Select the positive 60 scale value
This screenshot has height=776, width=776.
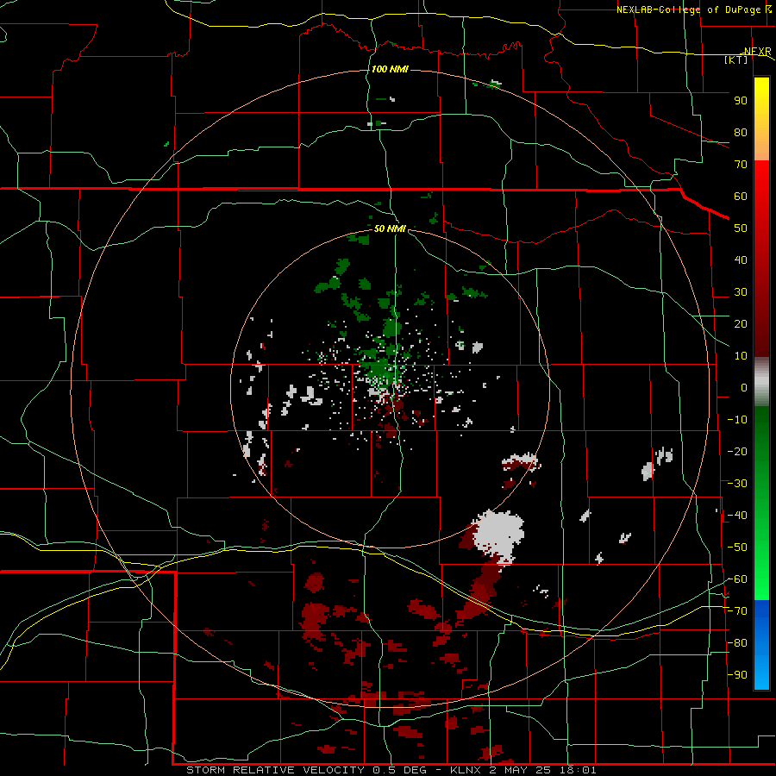[x=741, y=196]
